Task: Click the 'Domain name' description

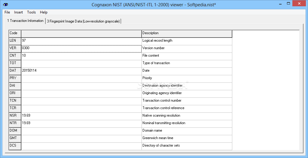Action: [187, 131]
